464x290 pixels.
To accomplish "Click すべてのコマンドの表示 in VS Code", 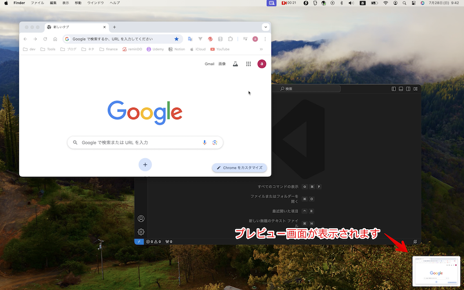I will 278,186.
